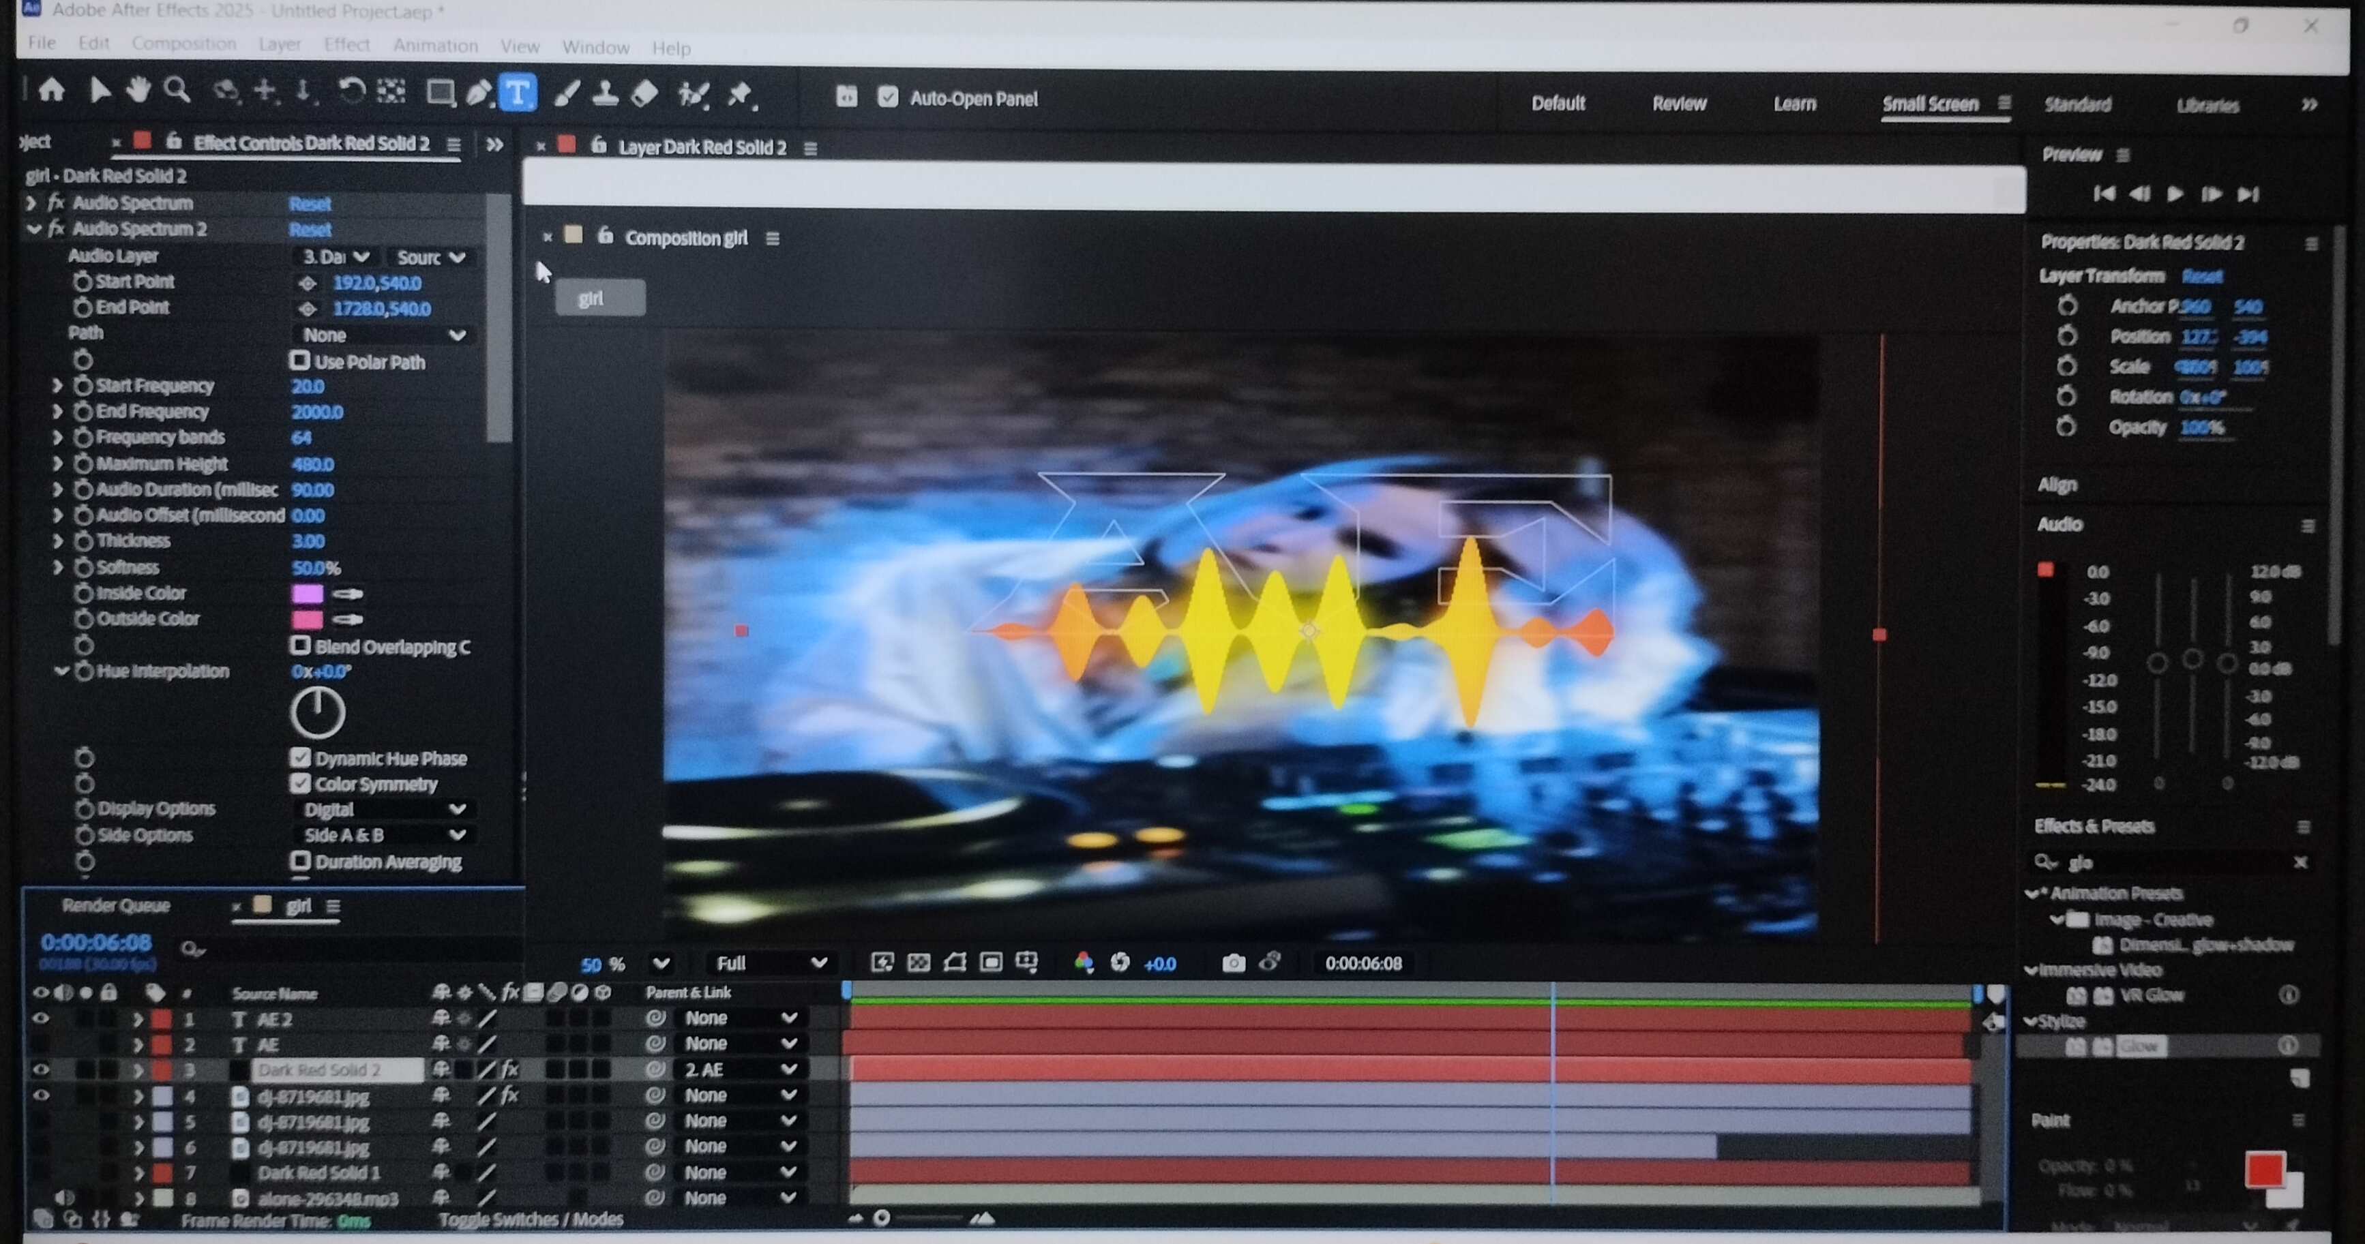Viewport: 2365px width, 1244px height.
Task: Click the Inside Color swatch
Action: pyautogui.click(x=308, y=594)
